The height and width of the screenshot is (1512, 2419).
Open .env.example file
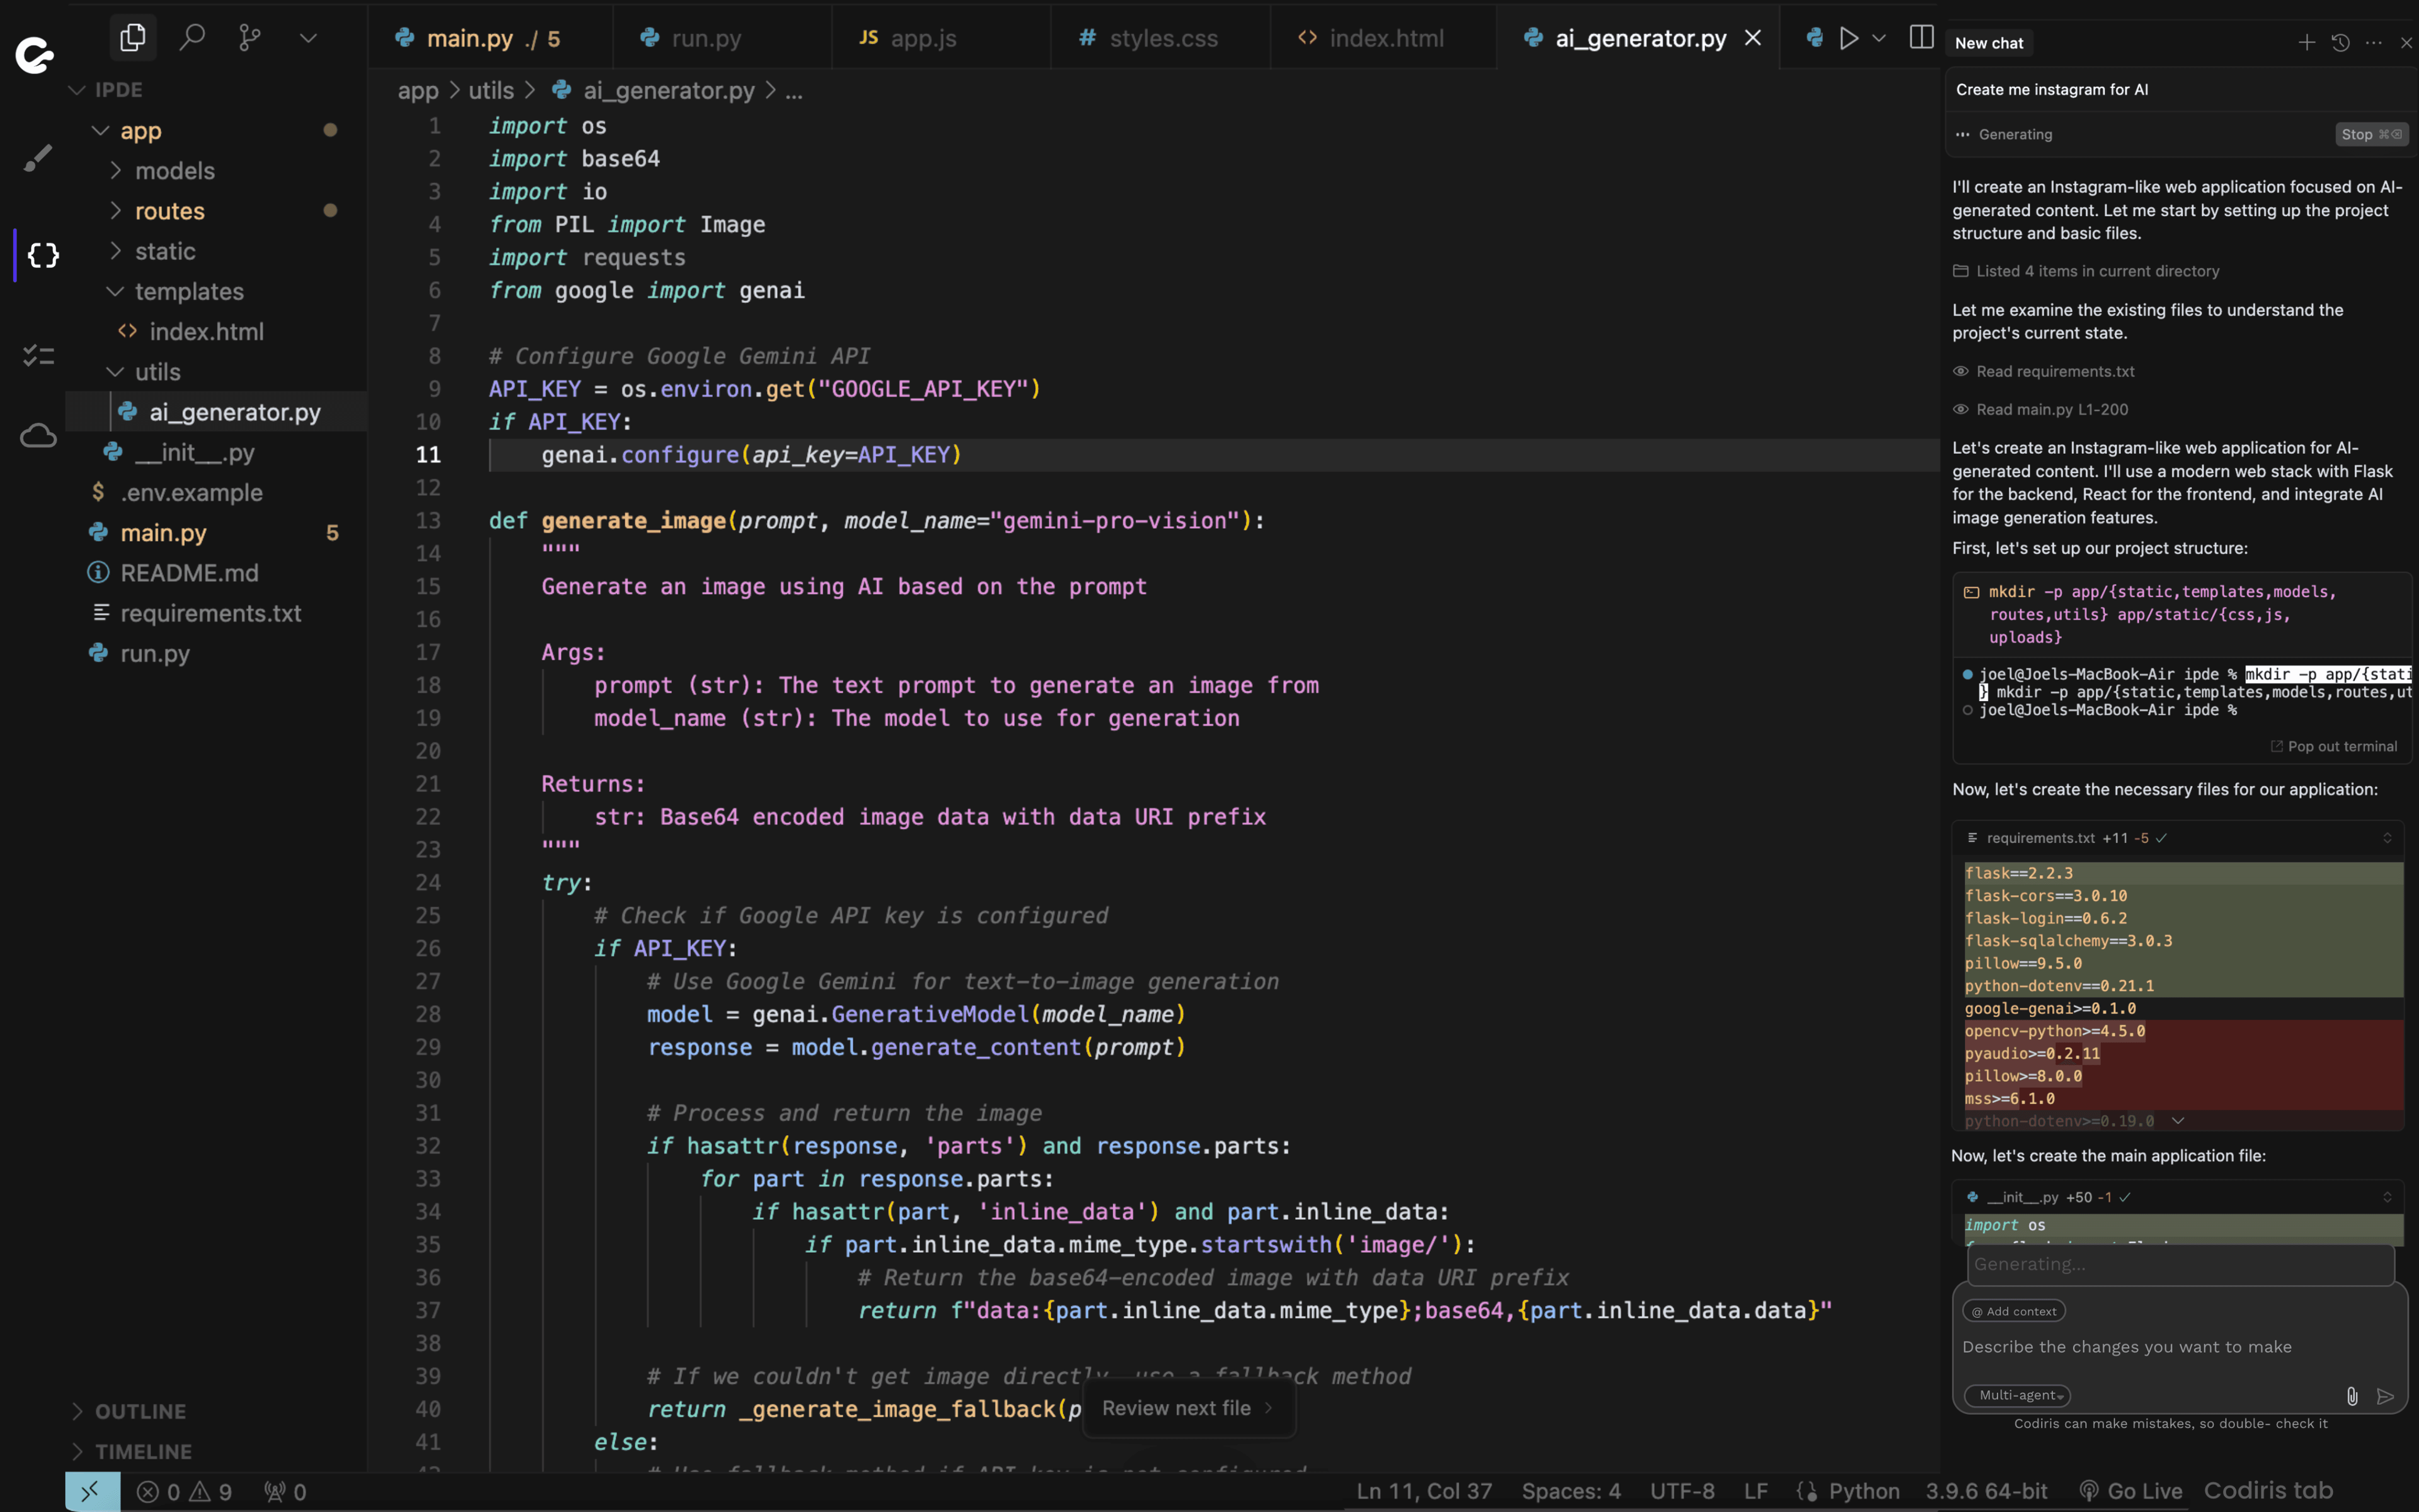(x=192, y=492)
